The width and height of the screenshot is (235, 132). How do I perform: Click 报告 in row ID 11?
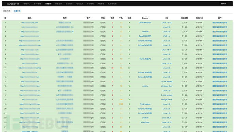click(x=225, y=68)
